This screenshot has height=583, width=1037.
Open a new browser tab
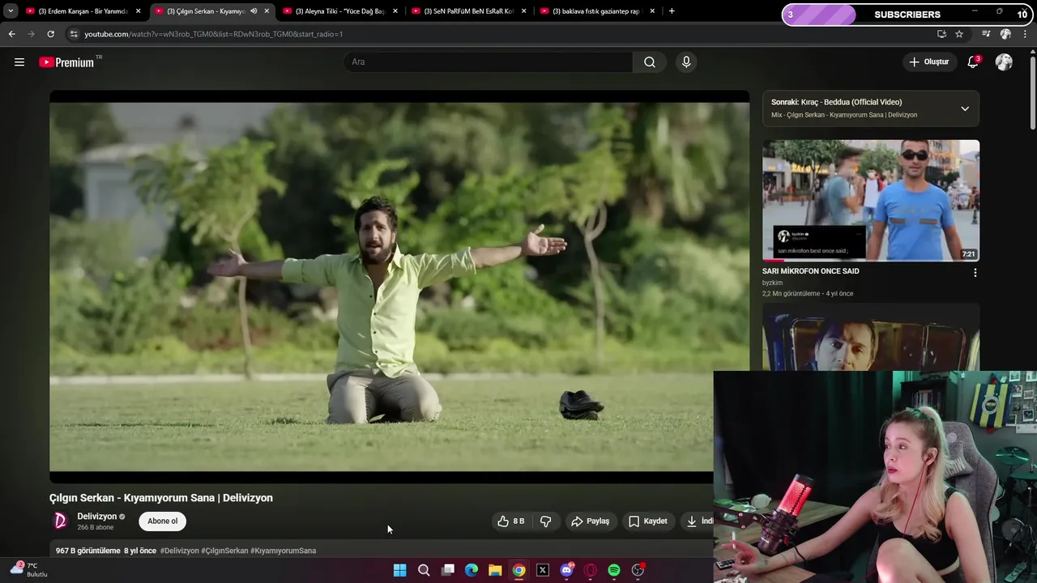click(672, 11)
